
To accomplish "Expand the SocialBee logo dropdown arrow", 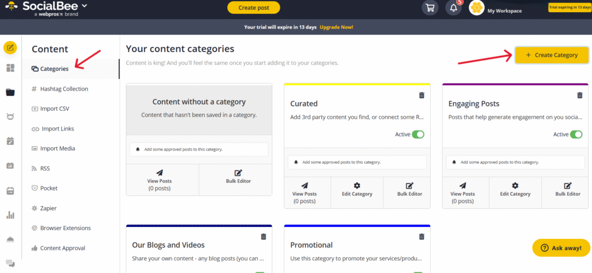I will click(x=85, y=6).
